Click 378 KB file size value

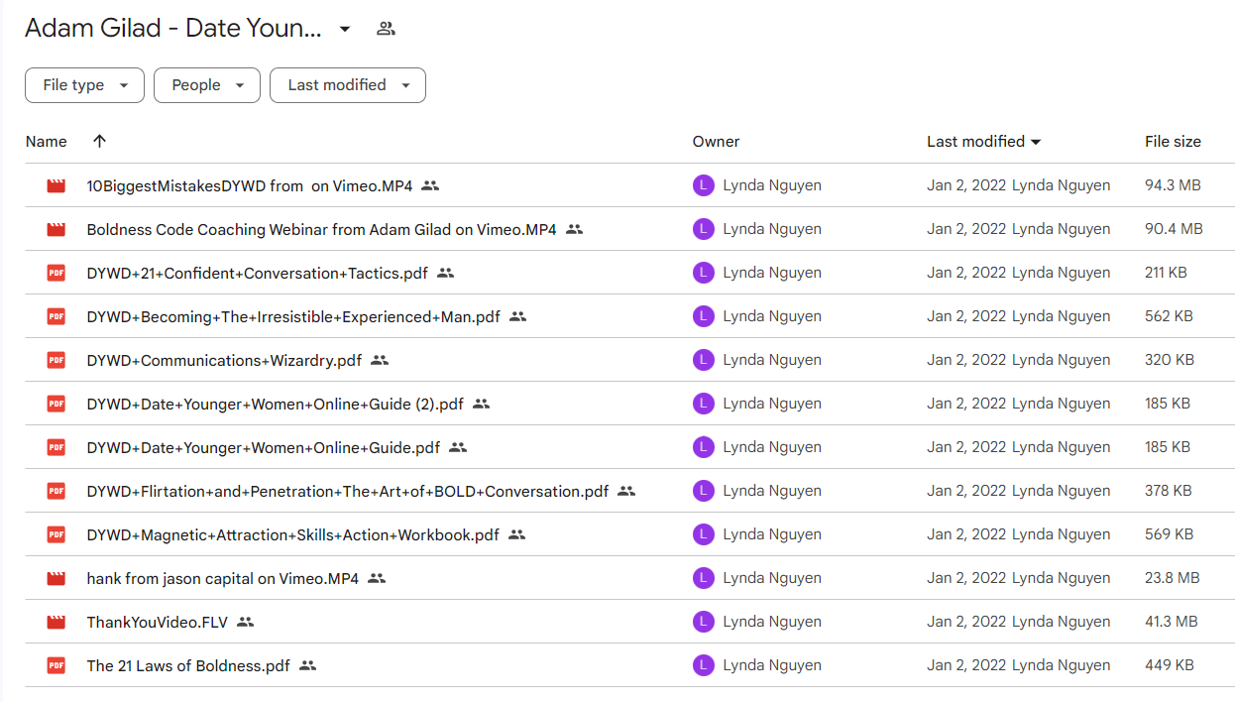pos(1169,491)
